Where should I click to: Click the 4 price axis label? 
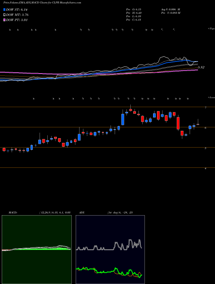pyautogui.click(x=205, y=168)
